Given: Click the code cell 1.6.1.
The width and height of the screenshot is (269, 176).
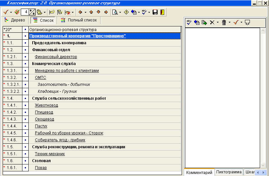Looking at the screenshot, I should pyautogui.click(x=13, y=168).
